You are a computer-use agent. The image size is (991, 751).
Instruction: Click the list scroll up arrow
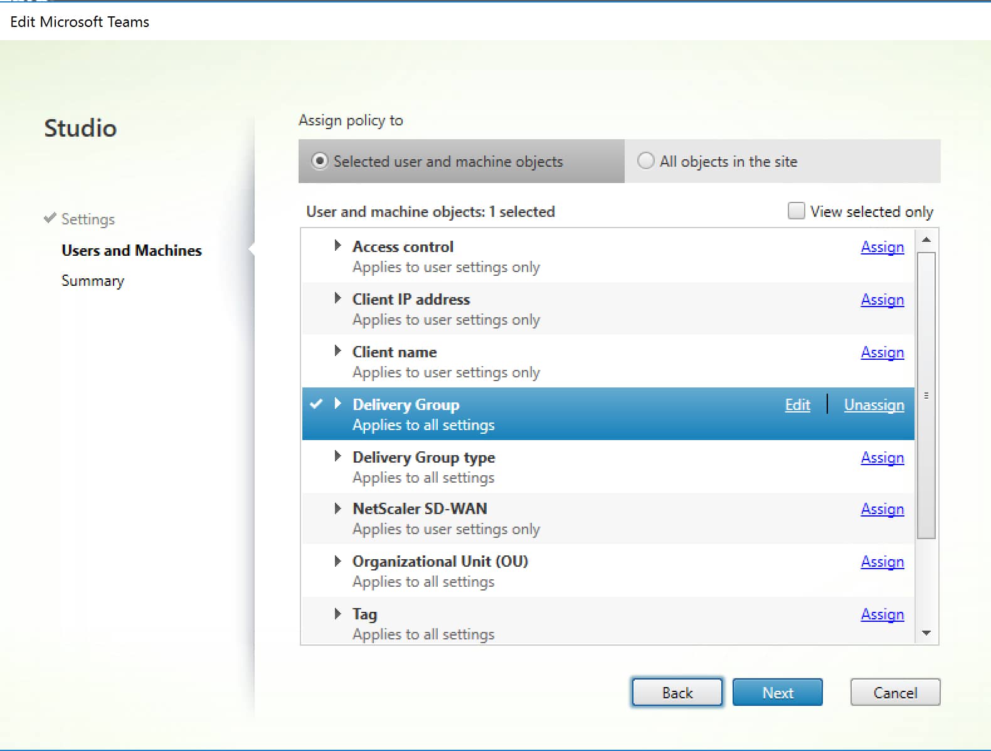pyautogui.click(x=926, y=239)
